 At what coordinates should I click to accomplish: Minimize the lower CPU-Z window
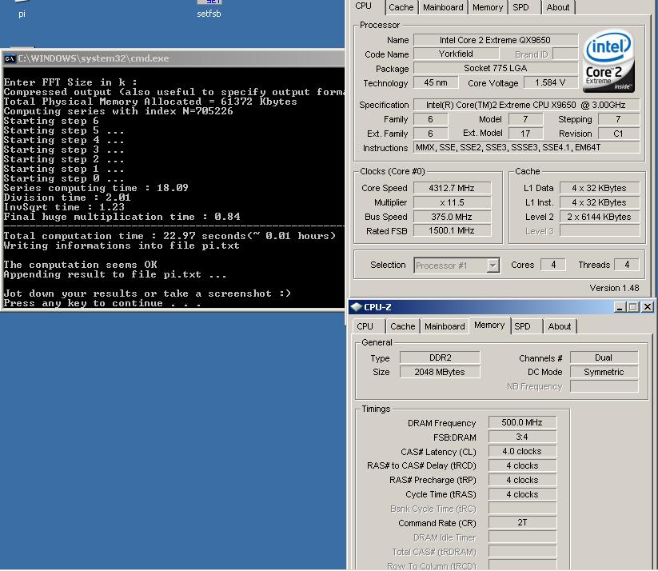620,307
